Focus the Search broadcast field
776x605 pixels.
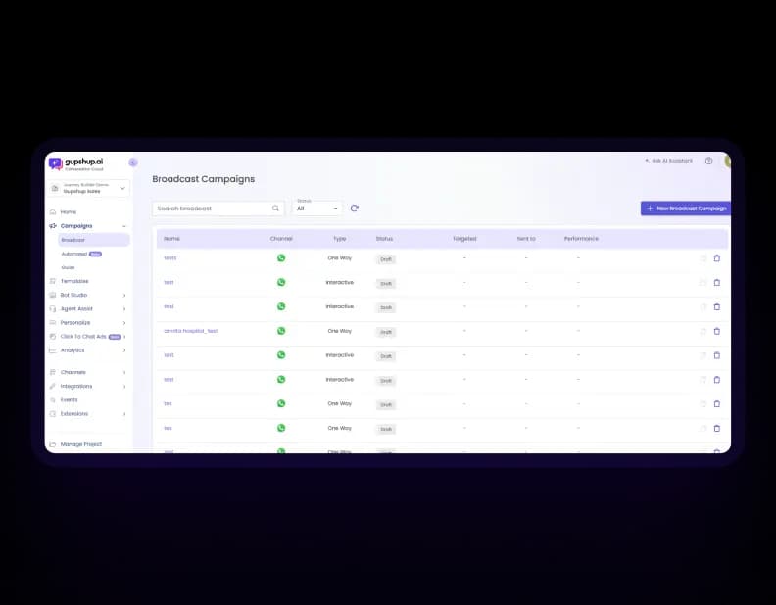pyautogui.click(x=212, y=209)
